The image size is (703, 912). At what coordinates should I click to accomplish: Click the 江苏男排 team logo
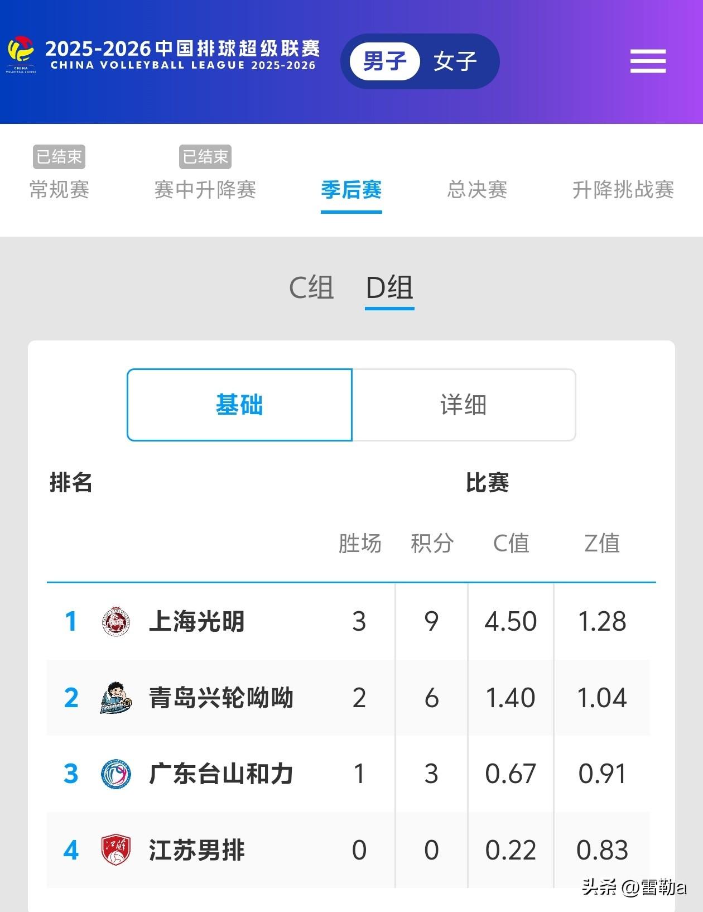[x=116, y=850]
